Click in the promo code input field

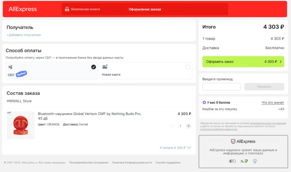click(221, 87)
